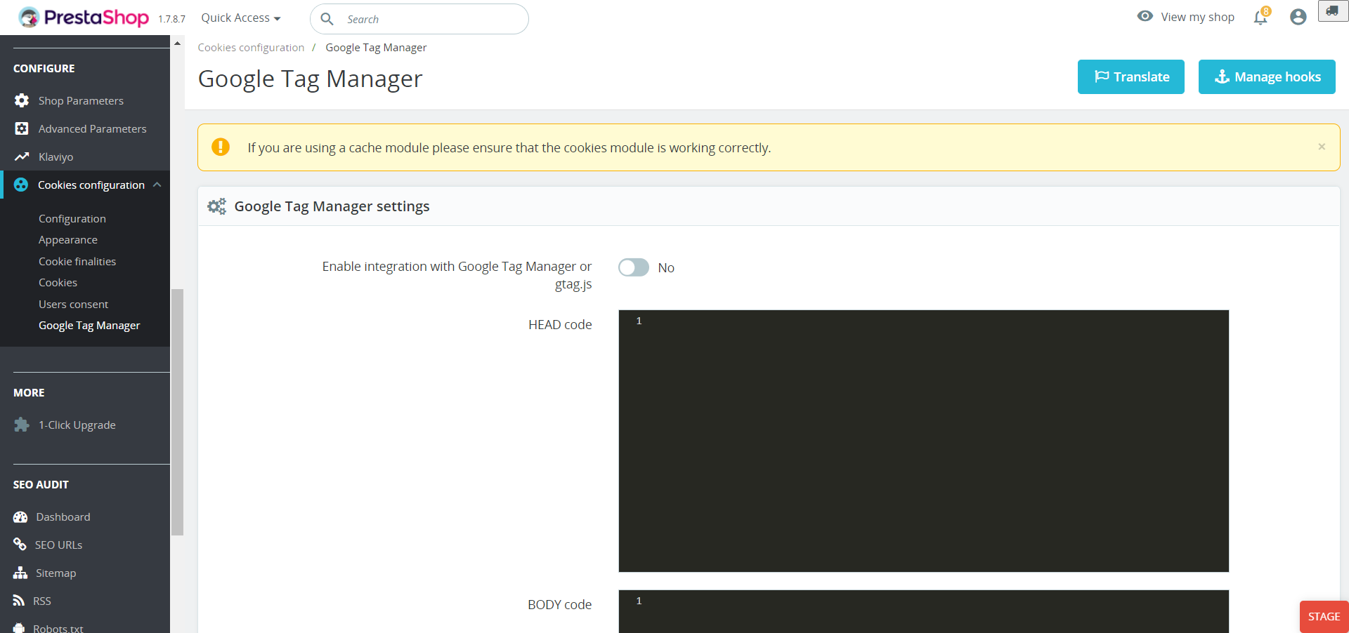Viewport: 1349px width, 633px height.
Task: Open the Cookies submenu item
Action: coord(58,283)
